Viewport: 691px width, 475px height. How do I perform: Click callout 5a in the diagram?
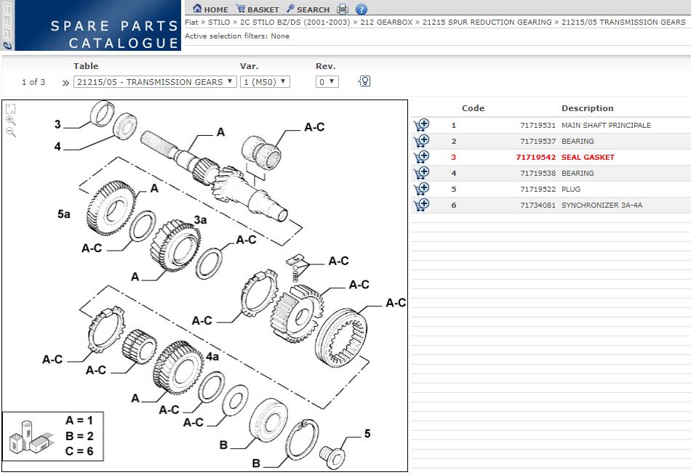[64, 214]
